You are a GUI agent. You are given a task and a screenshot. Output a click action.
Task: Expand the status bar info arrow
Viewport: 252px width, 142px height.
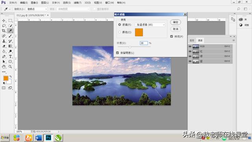click(59, 131)
